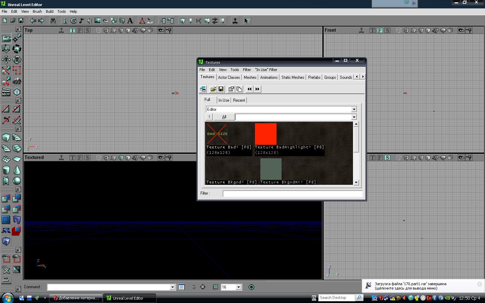The image size is (485, 303).
Task: Switch to the Recent tab
Action: [239, 100]
